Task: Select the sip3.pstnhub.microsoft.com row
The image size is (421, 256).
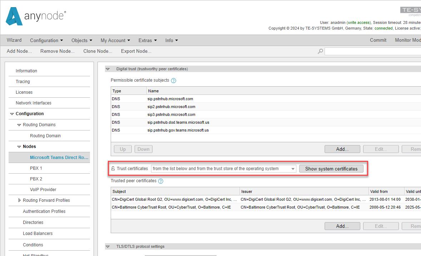Action: (266, 114)
